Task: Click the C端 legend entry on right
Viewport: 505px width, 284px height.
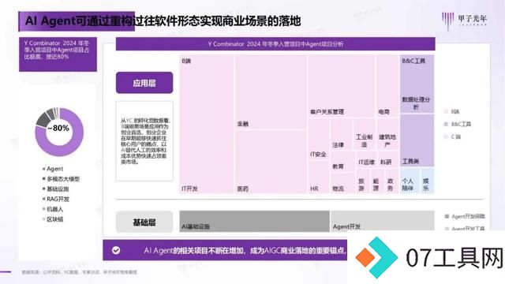Action: (x=452, y=136)
